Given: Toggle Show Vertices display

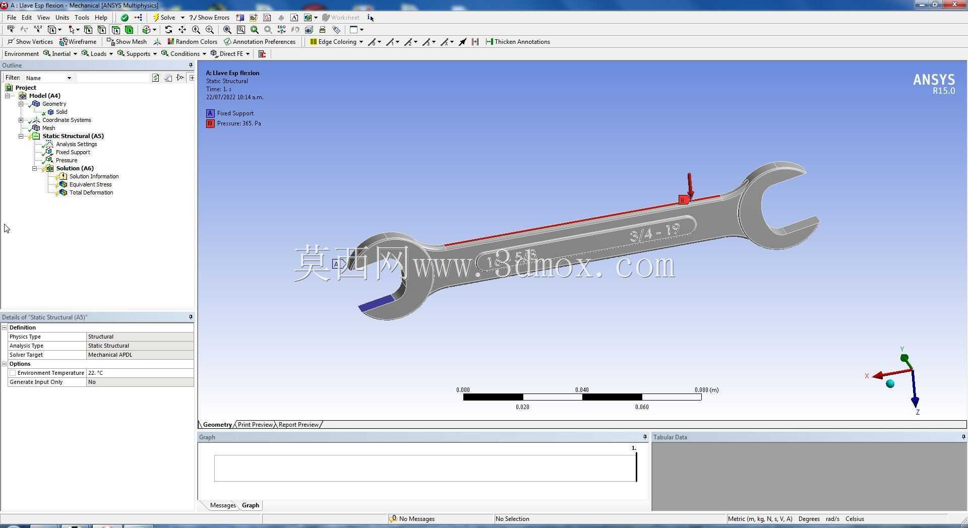Looking at the screenshot, I should (x=30, y=42).
